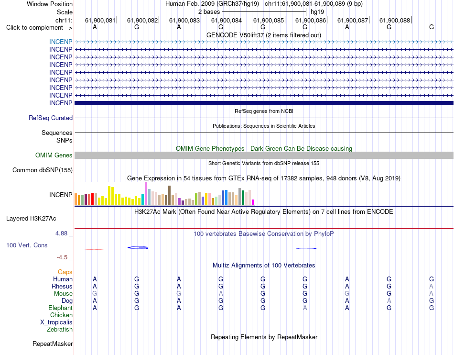Click the "Human" alignment row label
The image size is (454, 355).
pos(63,279)
